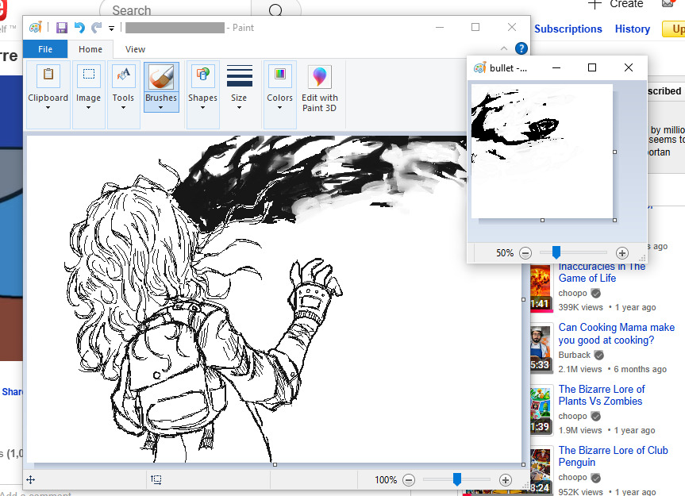This screenshot has width=685, height=496.
Task: Switch to the View tab
Action: (136, 49)
